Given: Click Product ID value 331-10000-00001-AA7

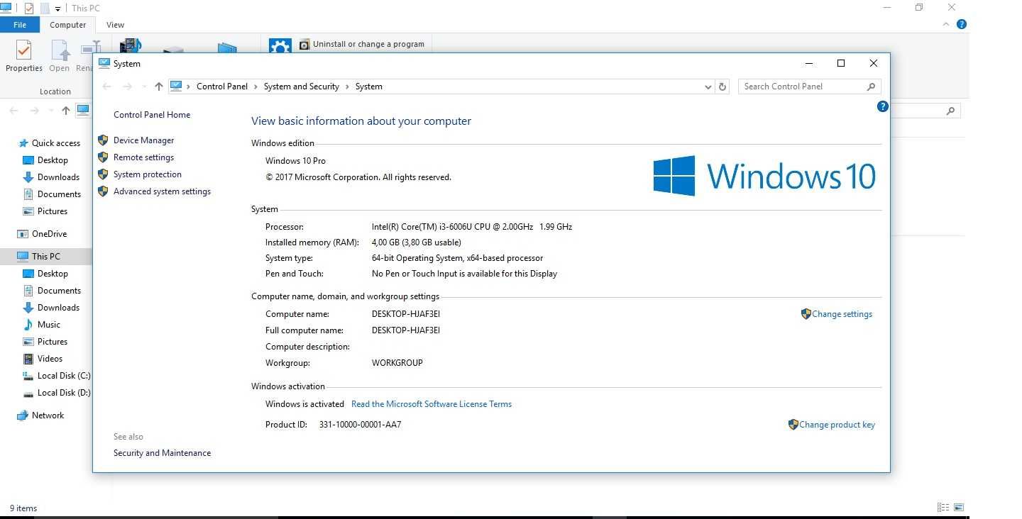Looking at the screenshot, I should (360, 425).
